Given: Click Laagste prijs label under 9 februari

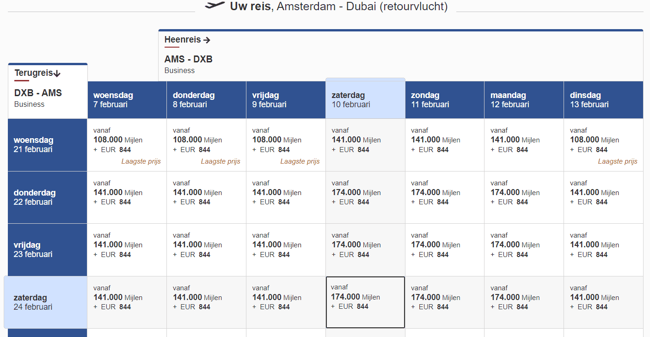Looking at the screenshot, I should (x=300, y=161).
